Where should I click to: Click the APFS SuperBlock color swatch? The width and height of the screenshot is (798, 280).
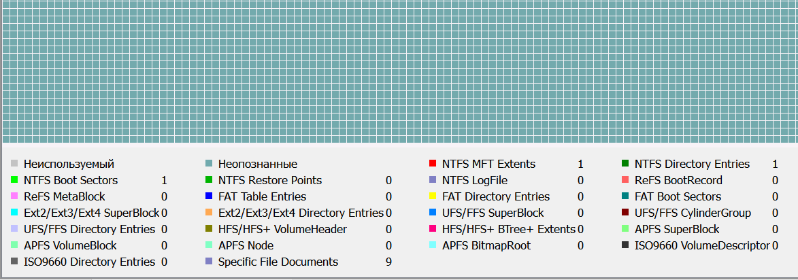click(x=625, y=228)
